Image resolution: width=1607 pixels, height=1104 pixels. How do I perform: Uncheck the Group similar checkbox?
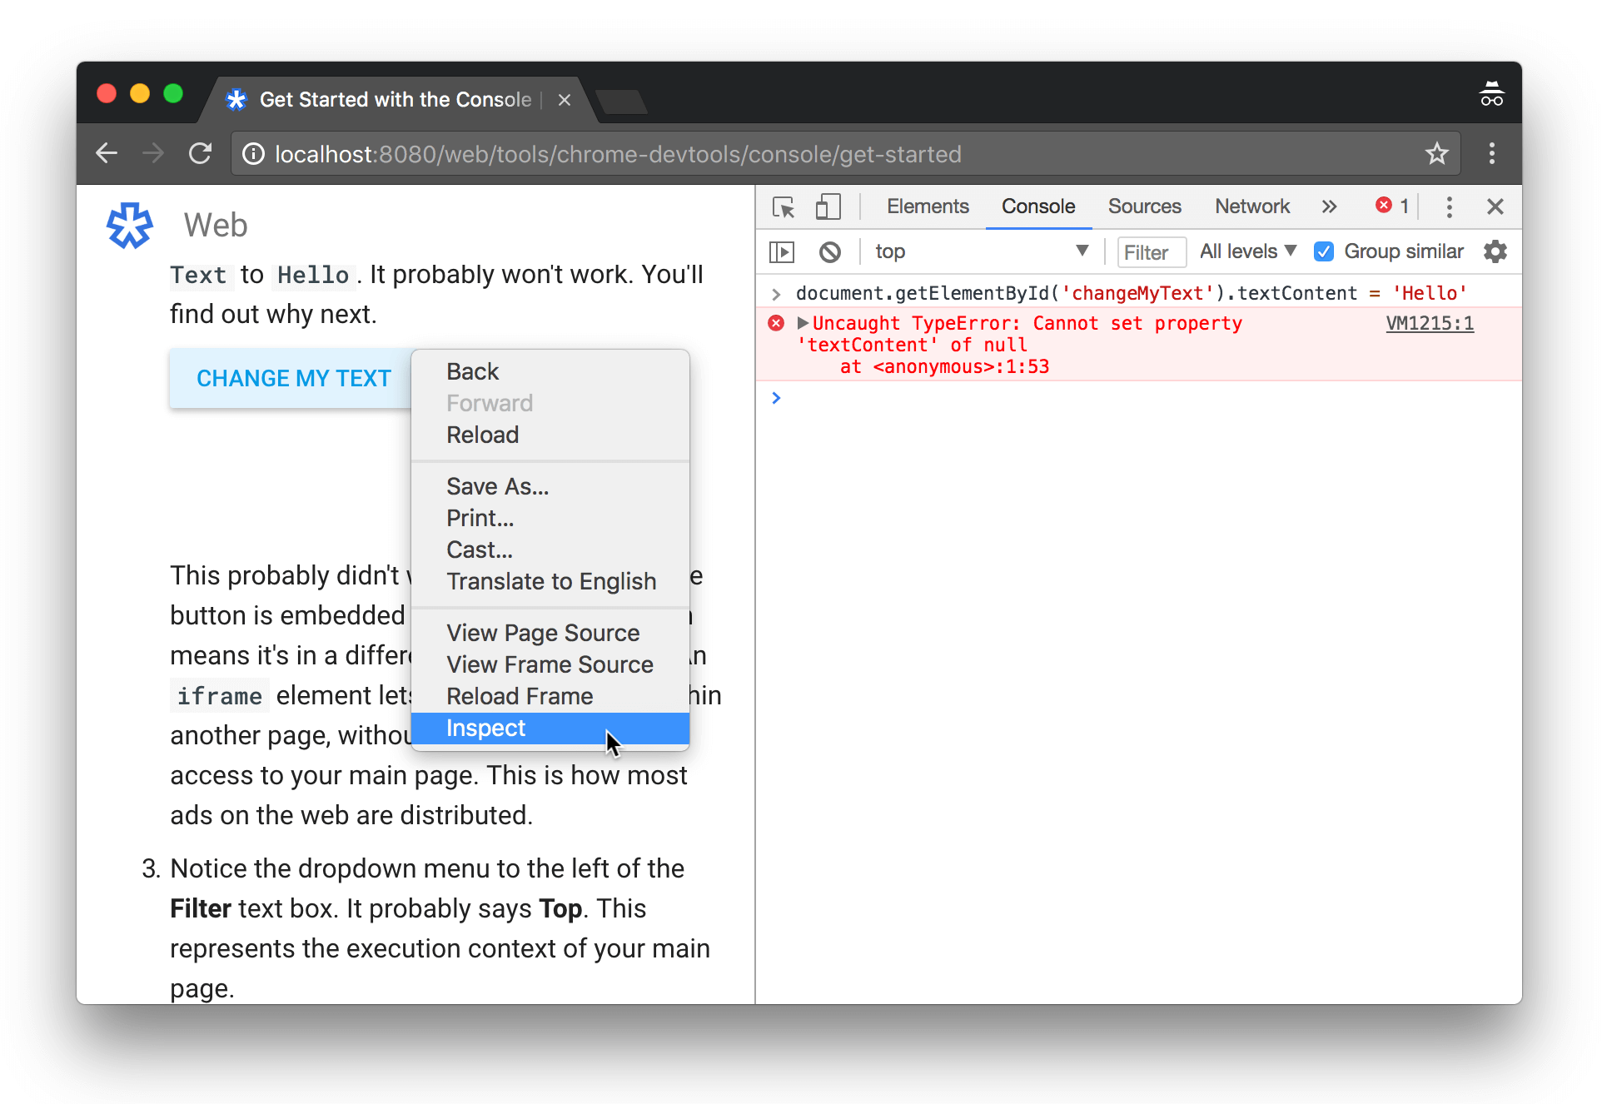click(x=1324, y=251)
